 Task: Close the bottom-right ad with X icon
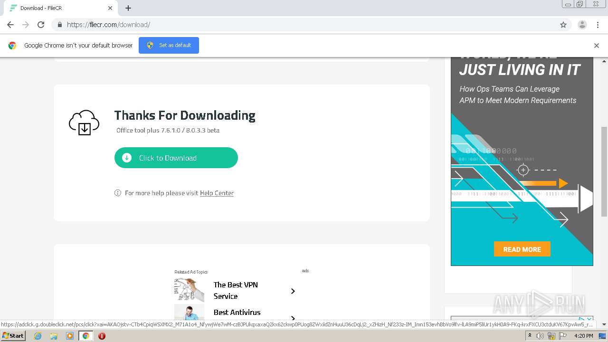point(589,319)
